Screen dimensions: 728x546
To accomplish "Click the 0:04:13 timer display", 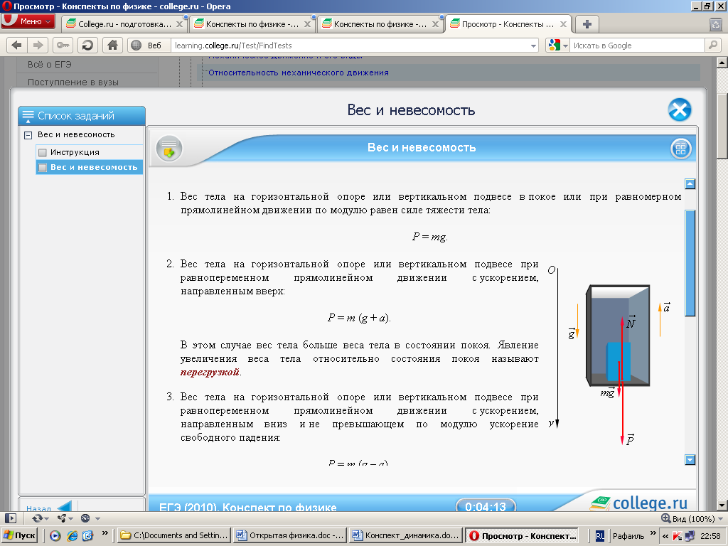I will click(486, 506).
